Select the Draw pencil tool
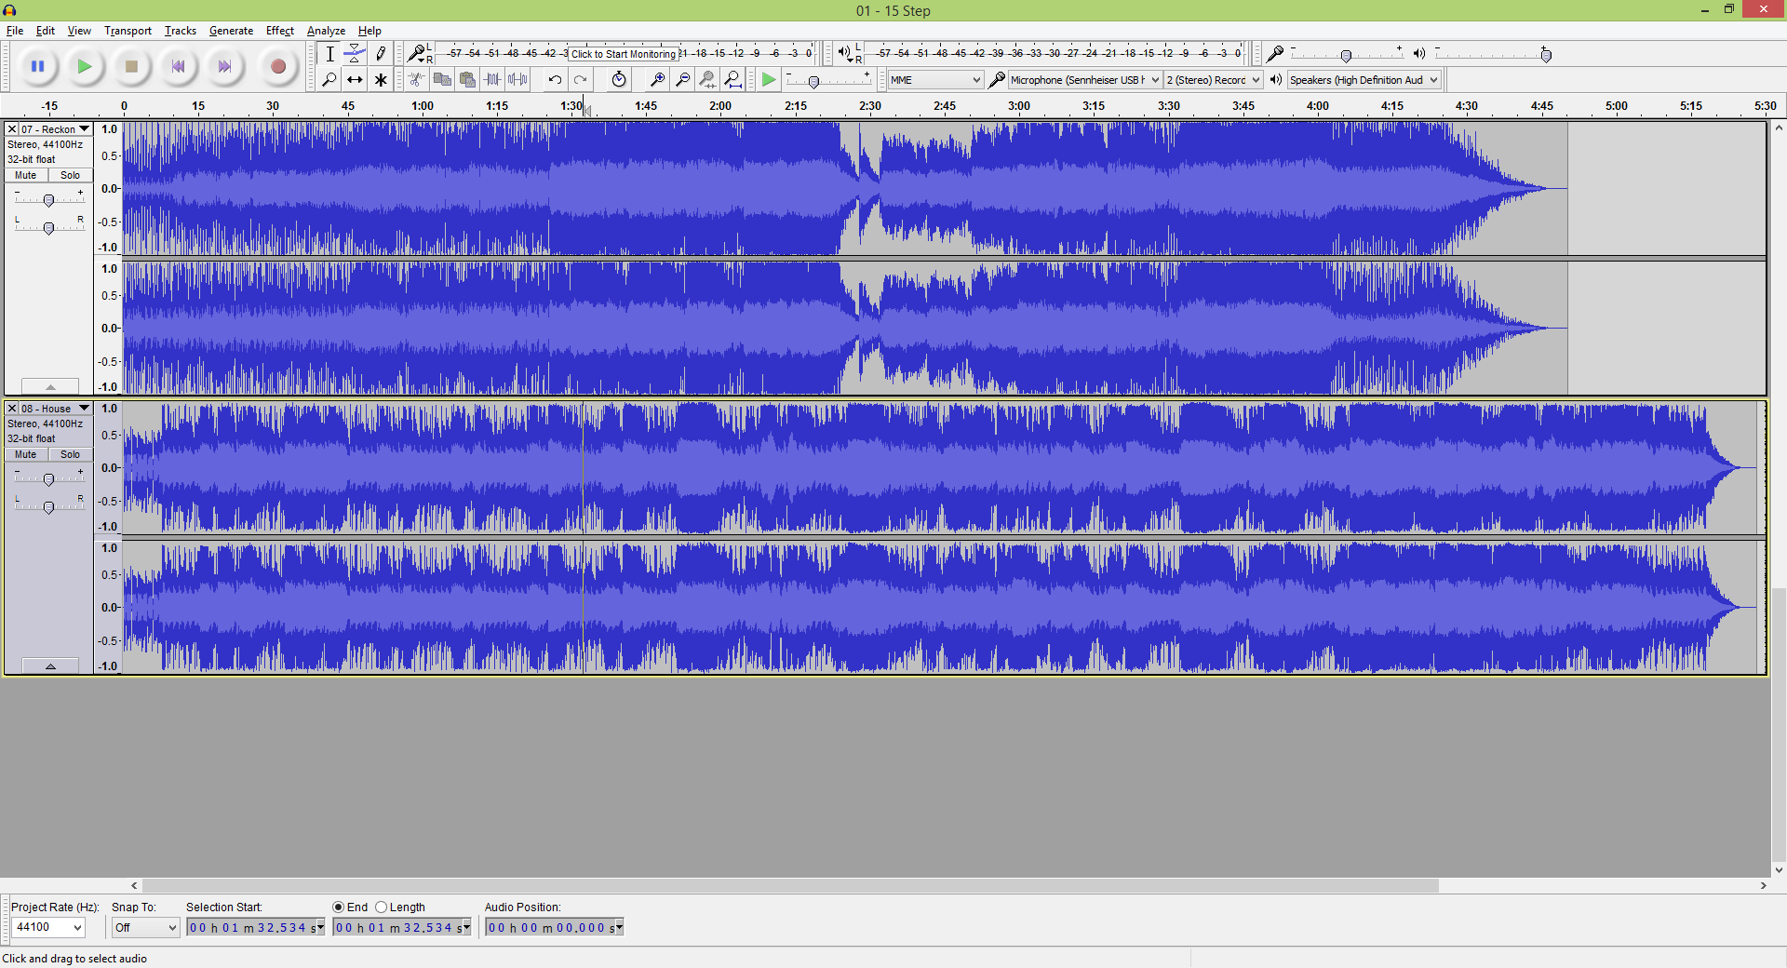Image resolution: width=1787 pixels, height=968 pixels. [381, 54]
